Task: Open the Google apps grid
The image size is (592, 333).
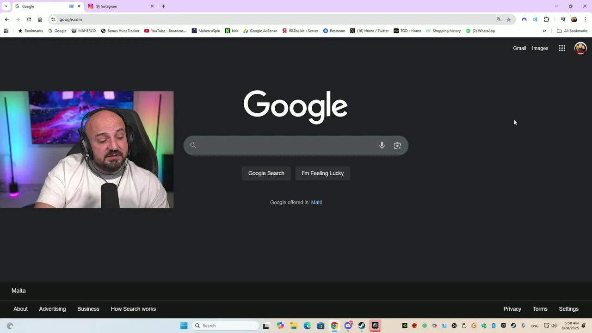Action: [562, 48]
